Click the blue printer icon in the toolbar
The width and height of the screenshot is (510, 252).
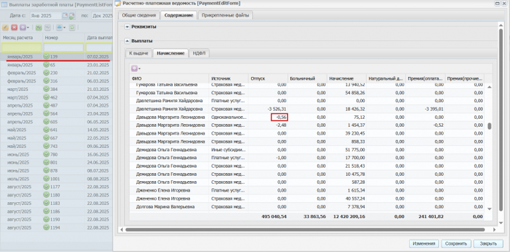[59, 28]
